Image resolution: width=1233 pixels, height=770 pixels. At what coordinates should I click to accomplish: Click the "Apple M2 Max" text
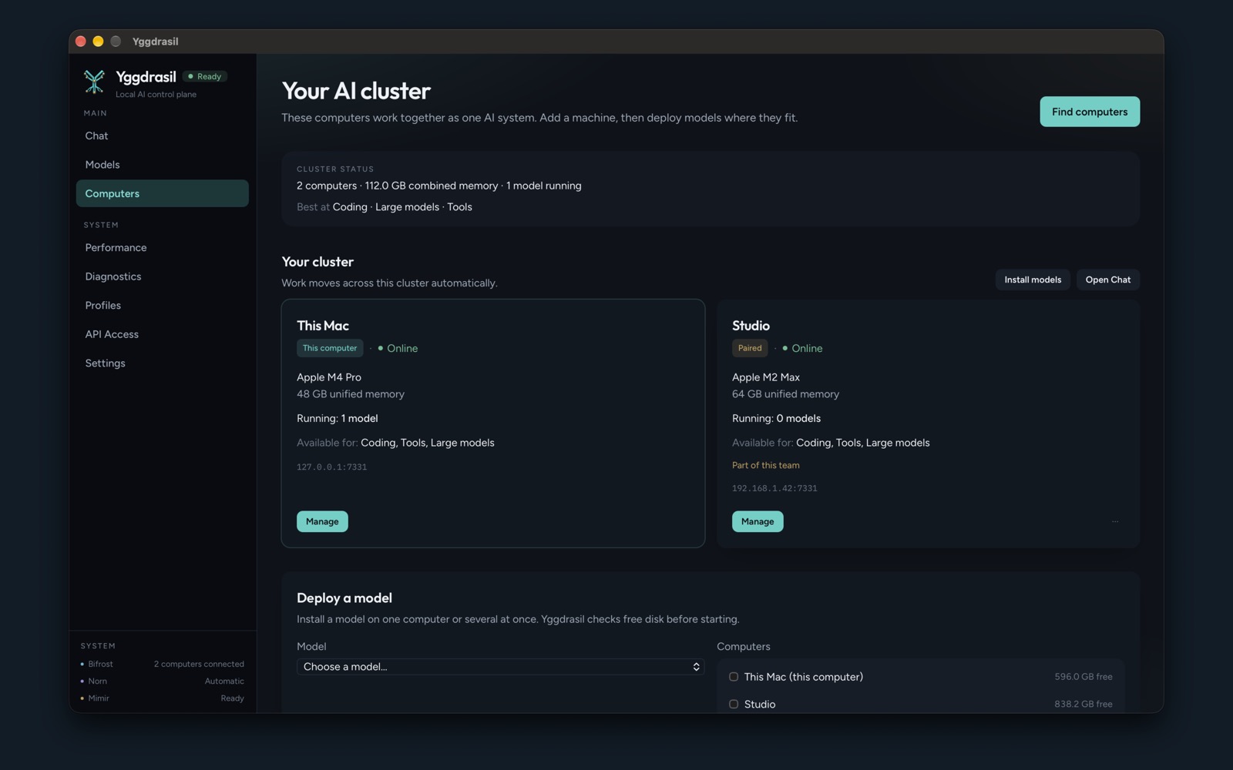point(766,377)
